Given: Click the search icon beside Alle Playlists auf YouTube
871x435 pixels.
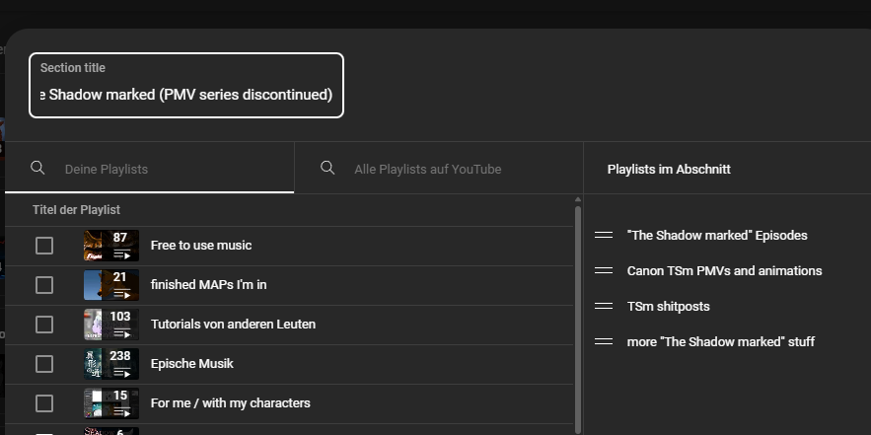Looking at the screenshot, I should [327, 168].
